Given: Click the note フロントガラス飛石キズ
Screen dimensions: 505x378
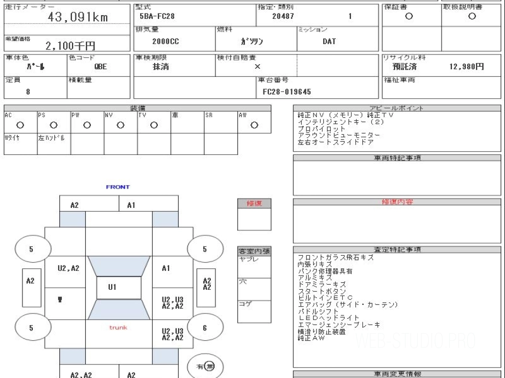Looking at the screenshot, I should [335, 258].
